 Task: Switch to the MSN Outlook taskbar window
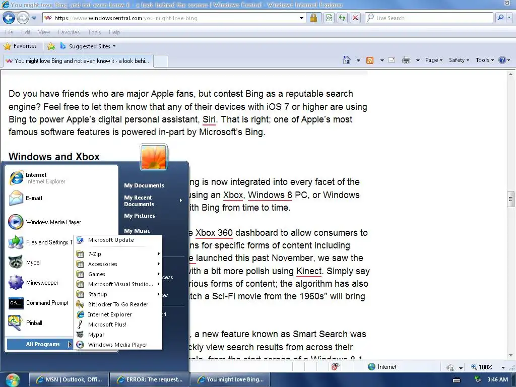coord(69,379)
